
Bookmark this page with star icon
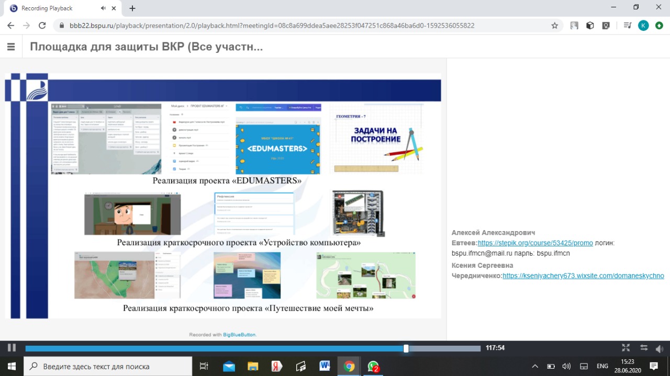coord(554,25)
